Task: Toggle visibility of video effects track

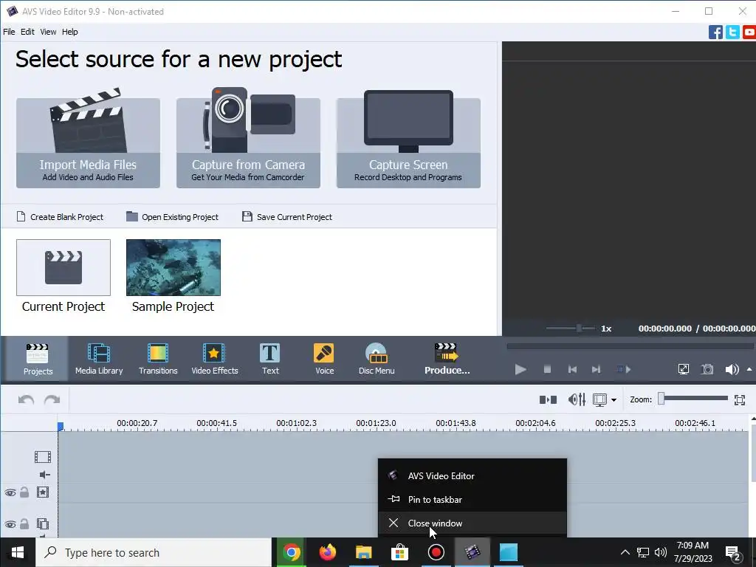Action: pyautogui.click(x=10, y=492)
